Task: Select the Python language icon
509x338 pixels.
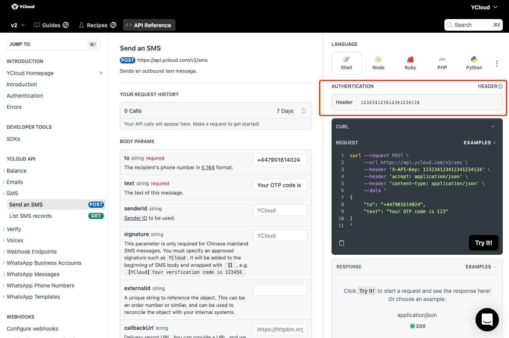Action: 474,63
